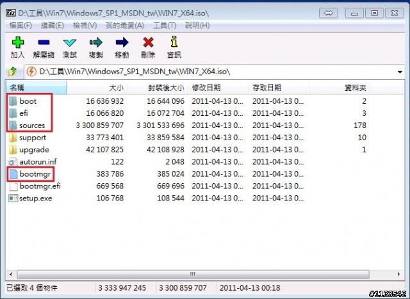Click the yellow Info (資訊) icon

click(x=174, y=42)
